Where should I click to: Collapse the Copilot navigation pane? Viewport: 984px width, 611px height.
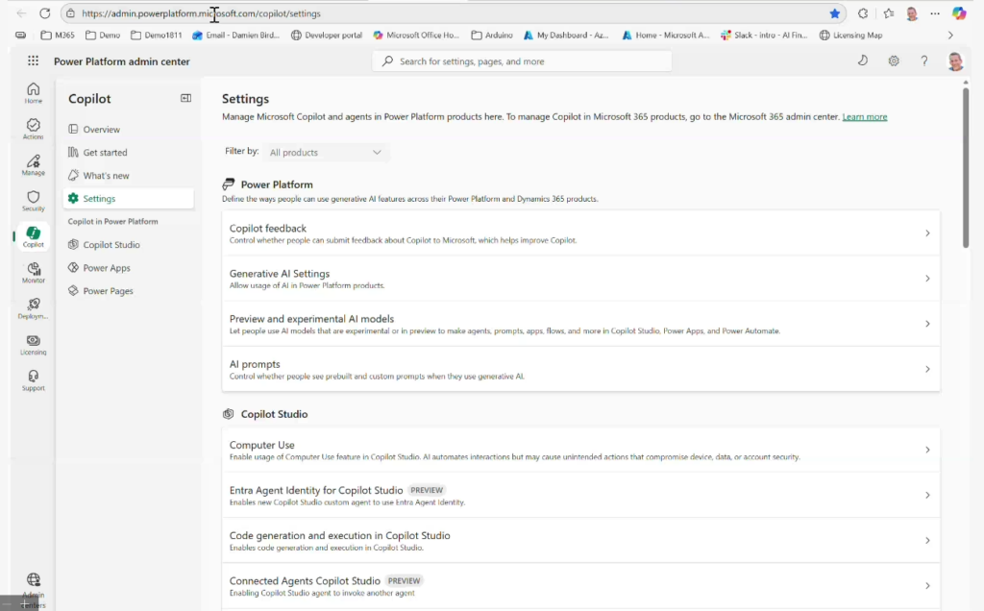click(x=185, y=98)
